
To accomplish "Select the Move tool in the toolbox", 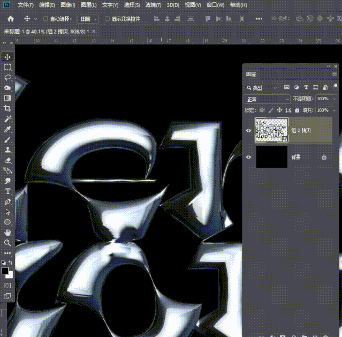I will pyautogui.click(x=7, y=57).
